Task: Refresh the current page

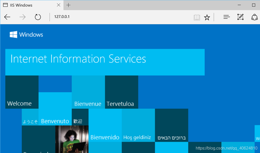Action: pyautogui.click(x=38, y=17)
